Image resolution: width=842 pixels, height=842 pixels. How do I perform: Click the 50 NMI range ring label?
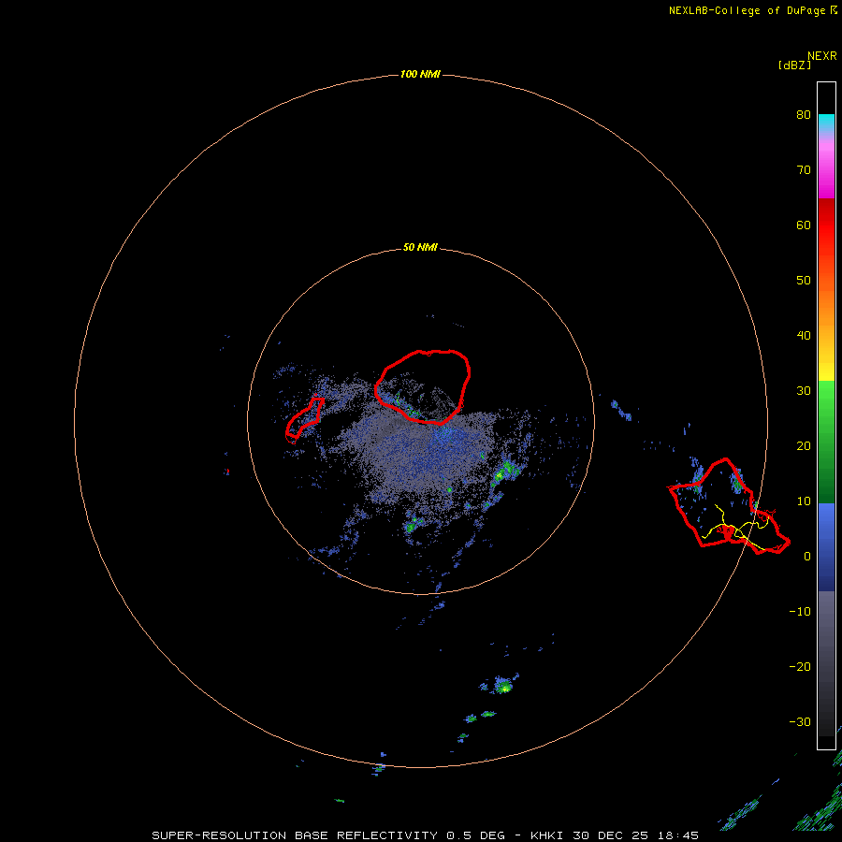[420, 248]
